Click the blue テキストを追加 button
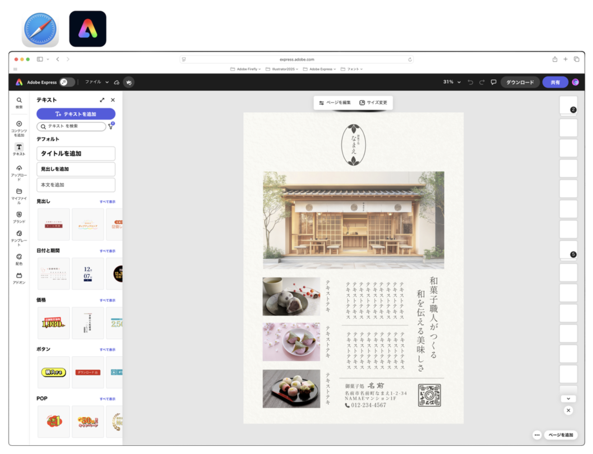Image resolution: width=593 pixels, height=454 pixels. click(76, 114)
